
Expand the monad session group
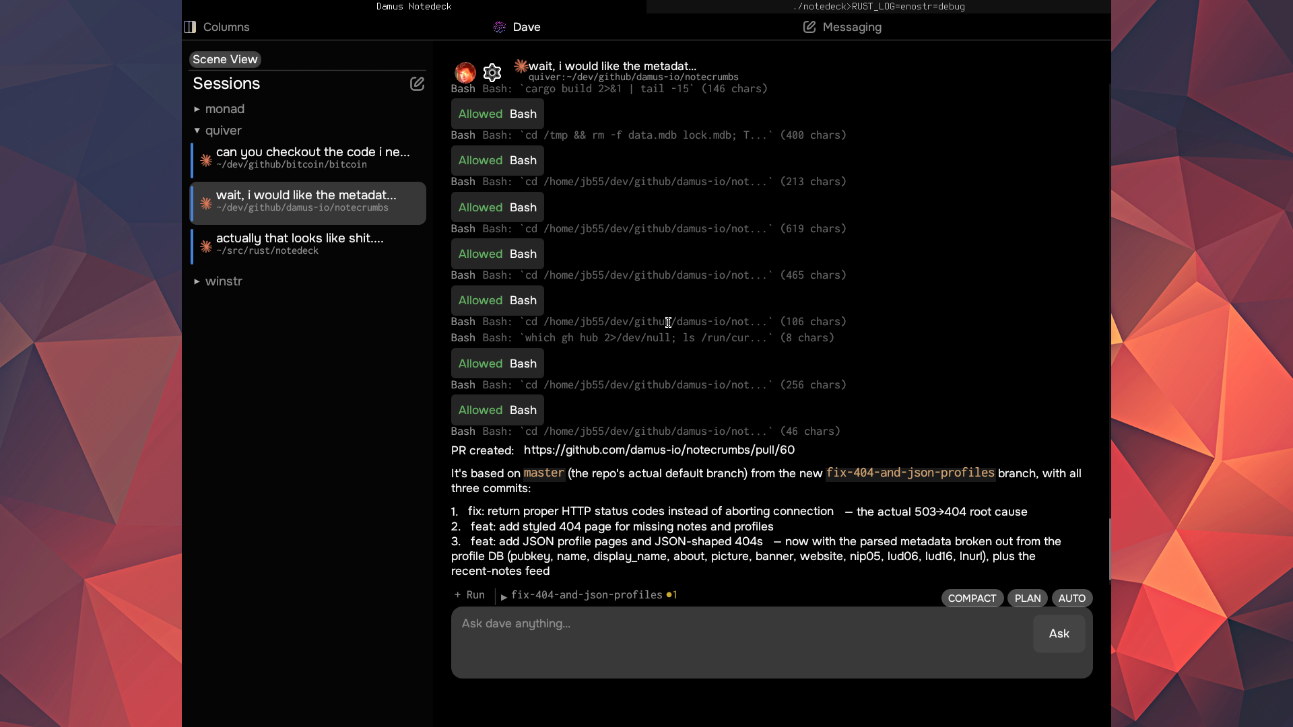click(197, 109)
